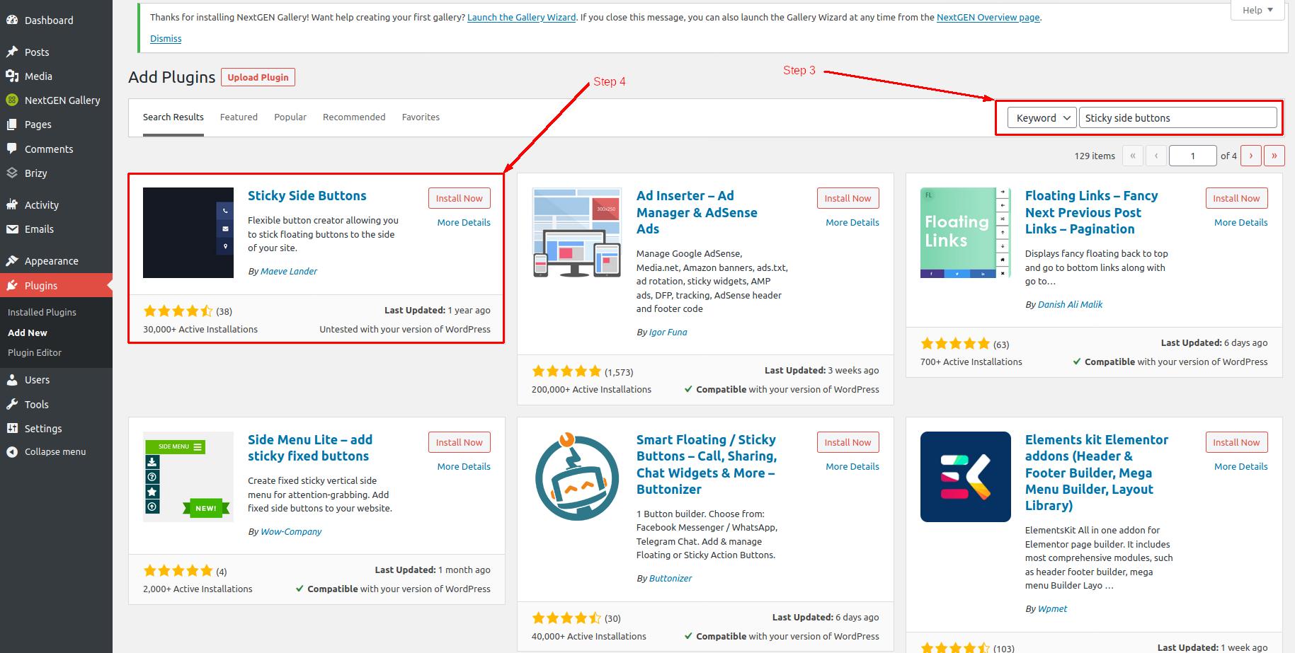The height and width of the screenshot is (653, 1295).
Task: Install Side Menu Lite plugin
Action: point(460,442)
